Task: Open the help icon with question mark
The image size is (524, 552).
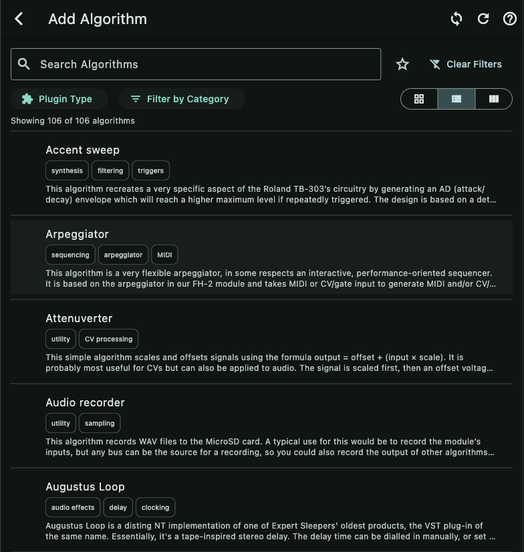Action: [x=510, y=19]
